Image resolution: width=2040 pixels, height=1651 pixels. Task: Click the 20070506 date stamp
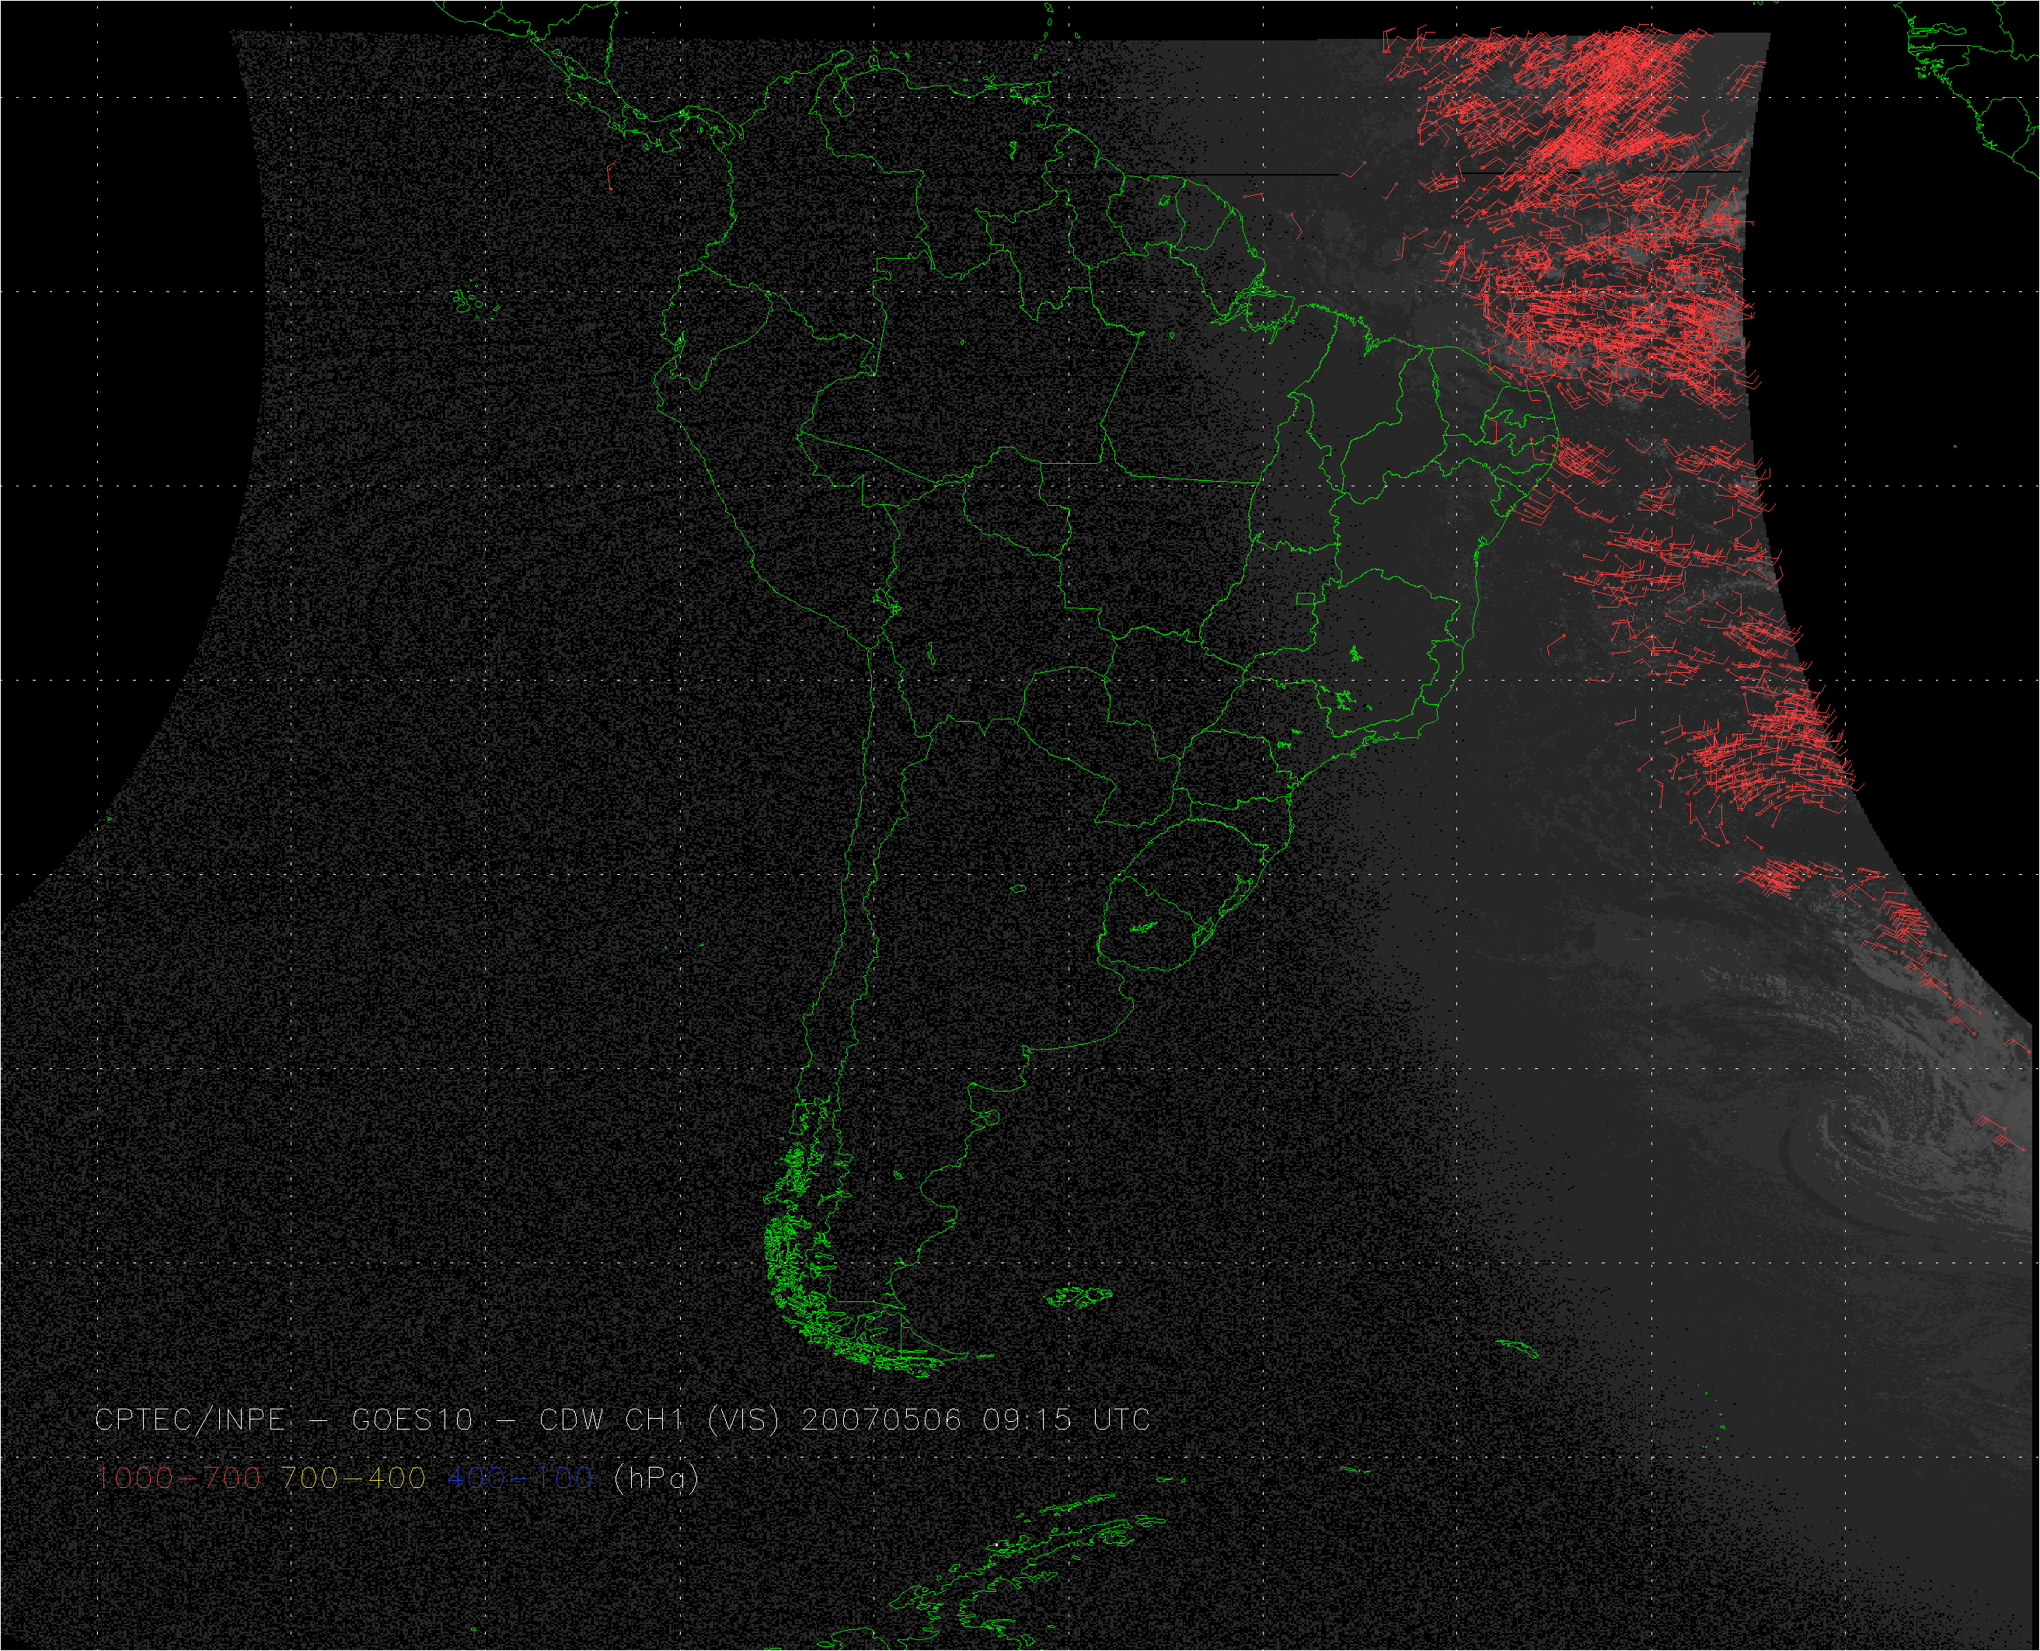pyautogui.click(x=881, y=1420)
